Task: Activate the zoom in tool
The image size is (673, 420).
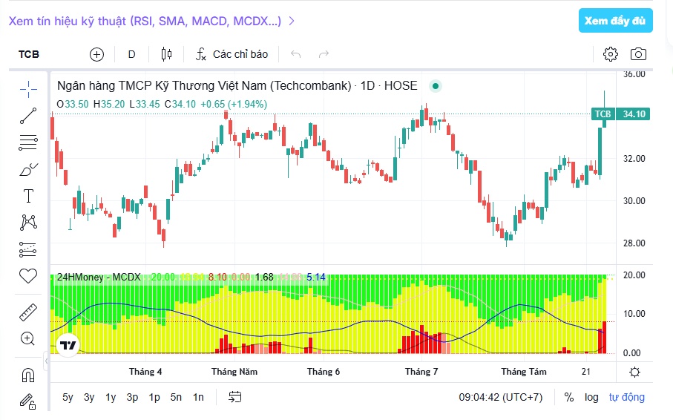Action: [28, 339]
